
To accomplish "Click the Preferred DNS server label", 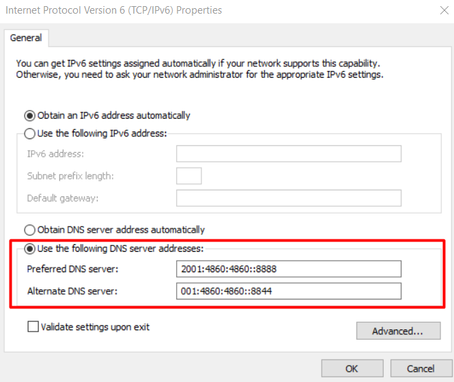I will click(72, 269).
